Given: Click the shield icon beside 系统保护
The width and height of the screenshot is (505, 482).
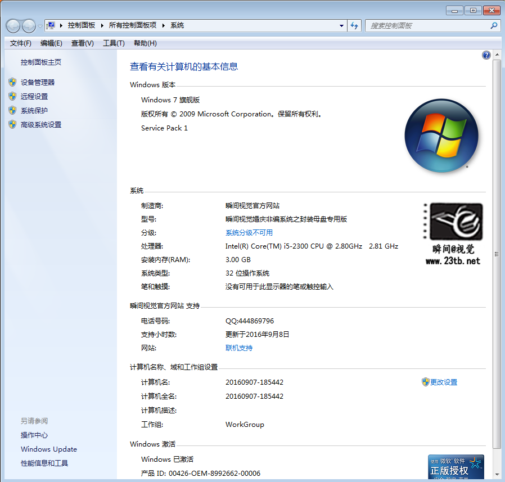Looking at the screenshot, I should coord(12,110).
